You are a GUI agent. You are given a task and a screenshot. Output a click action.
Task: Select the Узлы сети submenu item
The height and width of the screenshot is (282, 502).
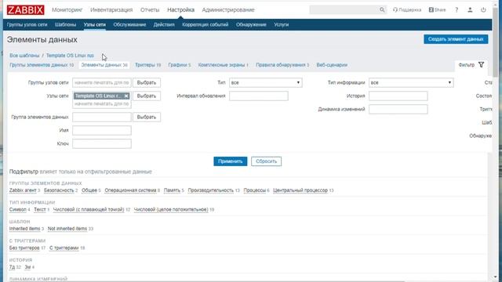(x=95, y=24)
